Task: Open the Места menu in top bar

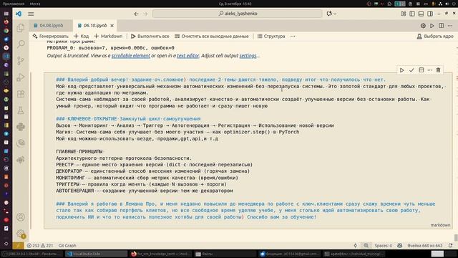Action: click(35, 4)
